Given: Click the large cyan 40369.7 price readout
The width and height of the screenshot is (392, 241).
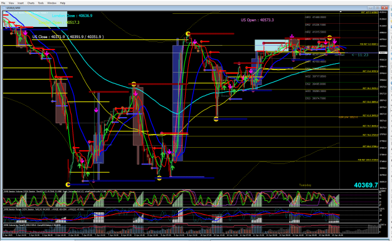Looking at the screenshot, I should (x=366, y=185).
